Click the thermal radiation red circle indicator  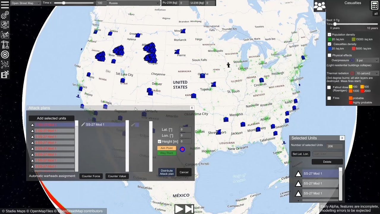(352, 73)
